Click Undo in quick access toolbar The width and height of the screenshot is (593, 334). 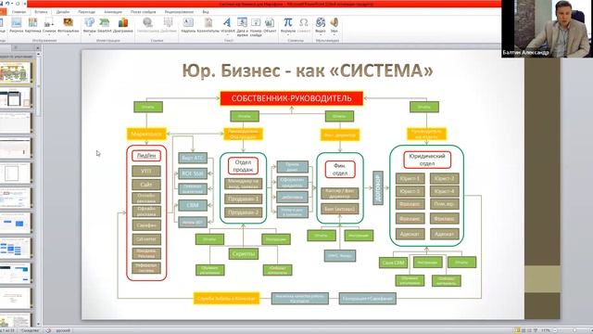[7, 4]
